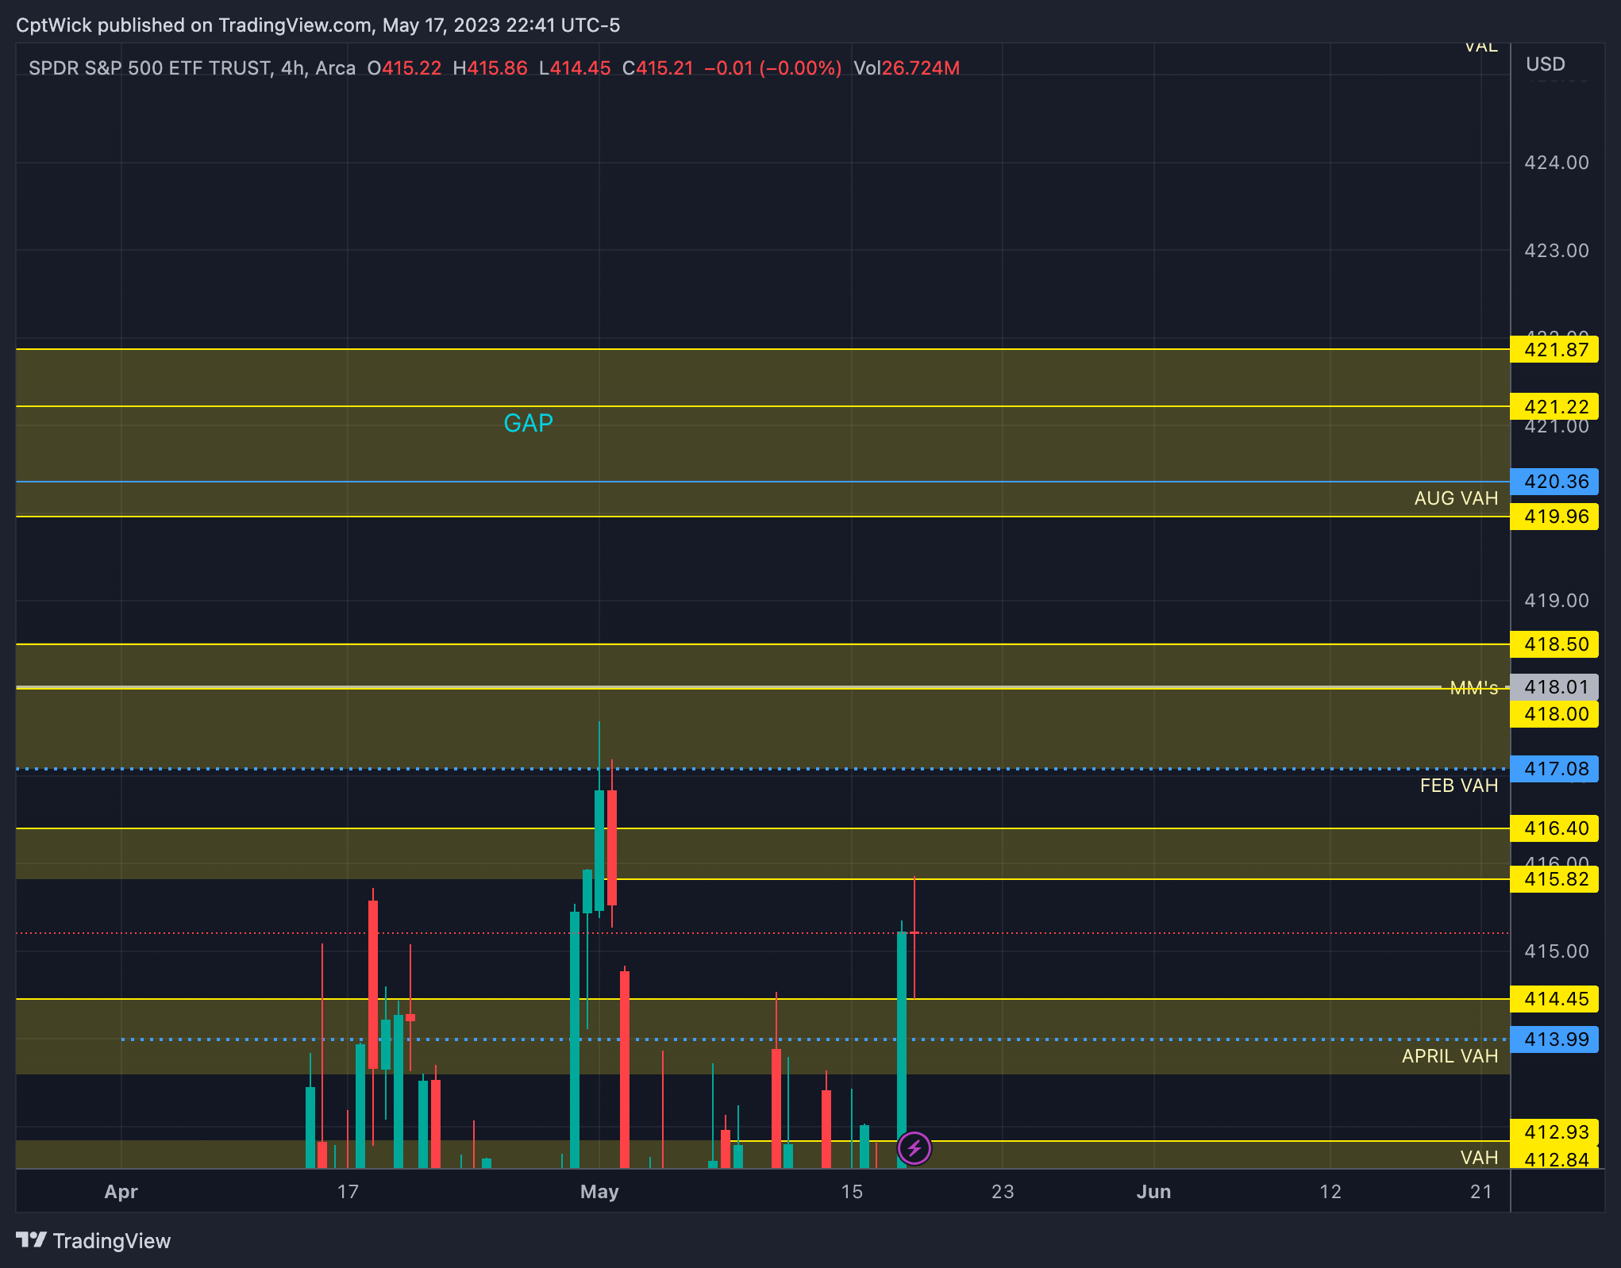Click the open price O415.22 value
1621x1268 pixels.
point(404,68)
